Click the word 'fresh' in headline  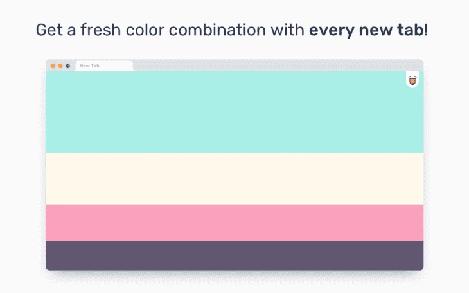(x=98, y=31)
